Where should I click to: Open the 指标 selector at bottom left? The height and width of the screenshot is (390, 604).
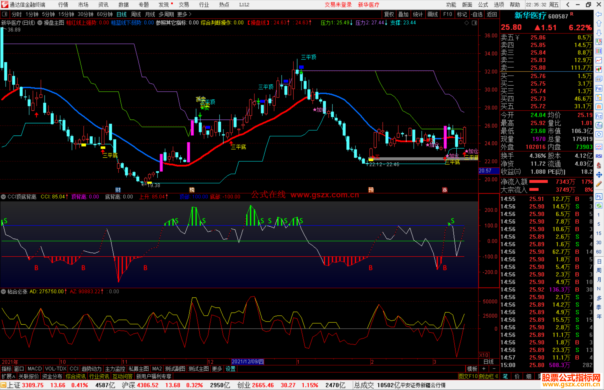6,369
